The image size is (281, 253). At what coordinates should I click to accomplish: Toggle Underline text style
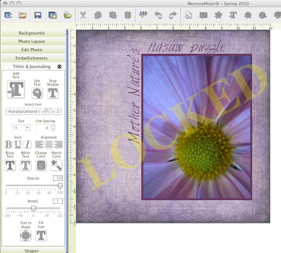18,144
